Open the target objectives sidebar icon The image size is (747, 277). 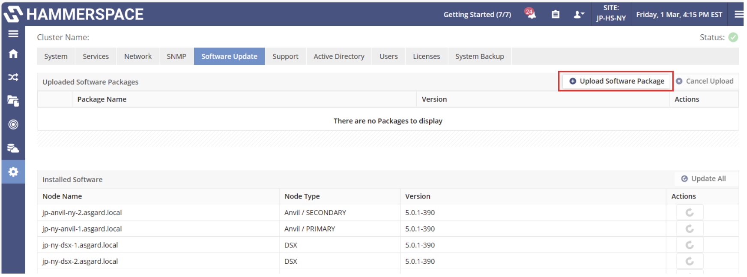(x=13, y=124)
